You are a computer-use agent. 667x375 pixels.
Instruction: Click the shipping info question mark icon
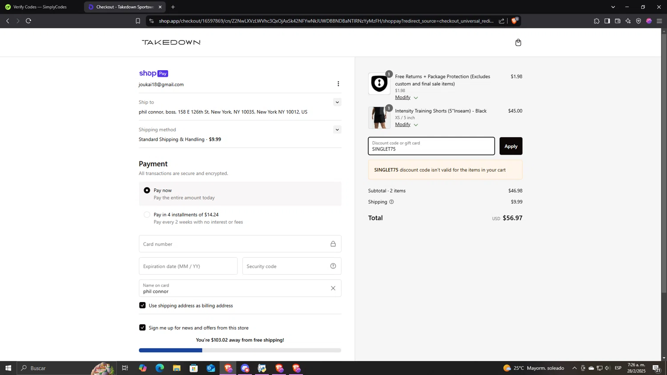point(391,202)
